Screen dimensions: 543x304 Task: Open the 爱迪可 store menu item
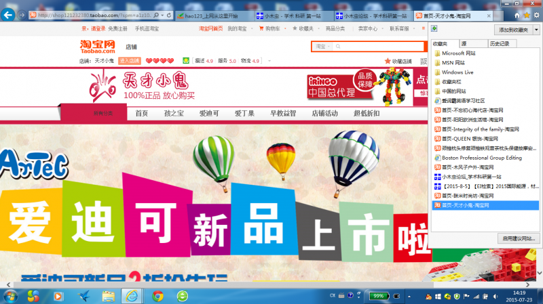(209, 113)
